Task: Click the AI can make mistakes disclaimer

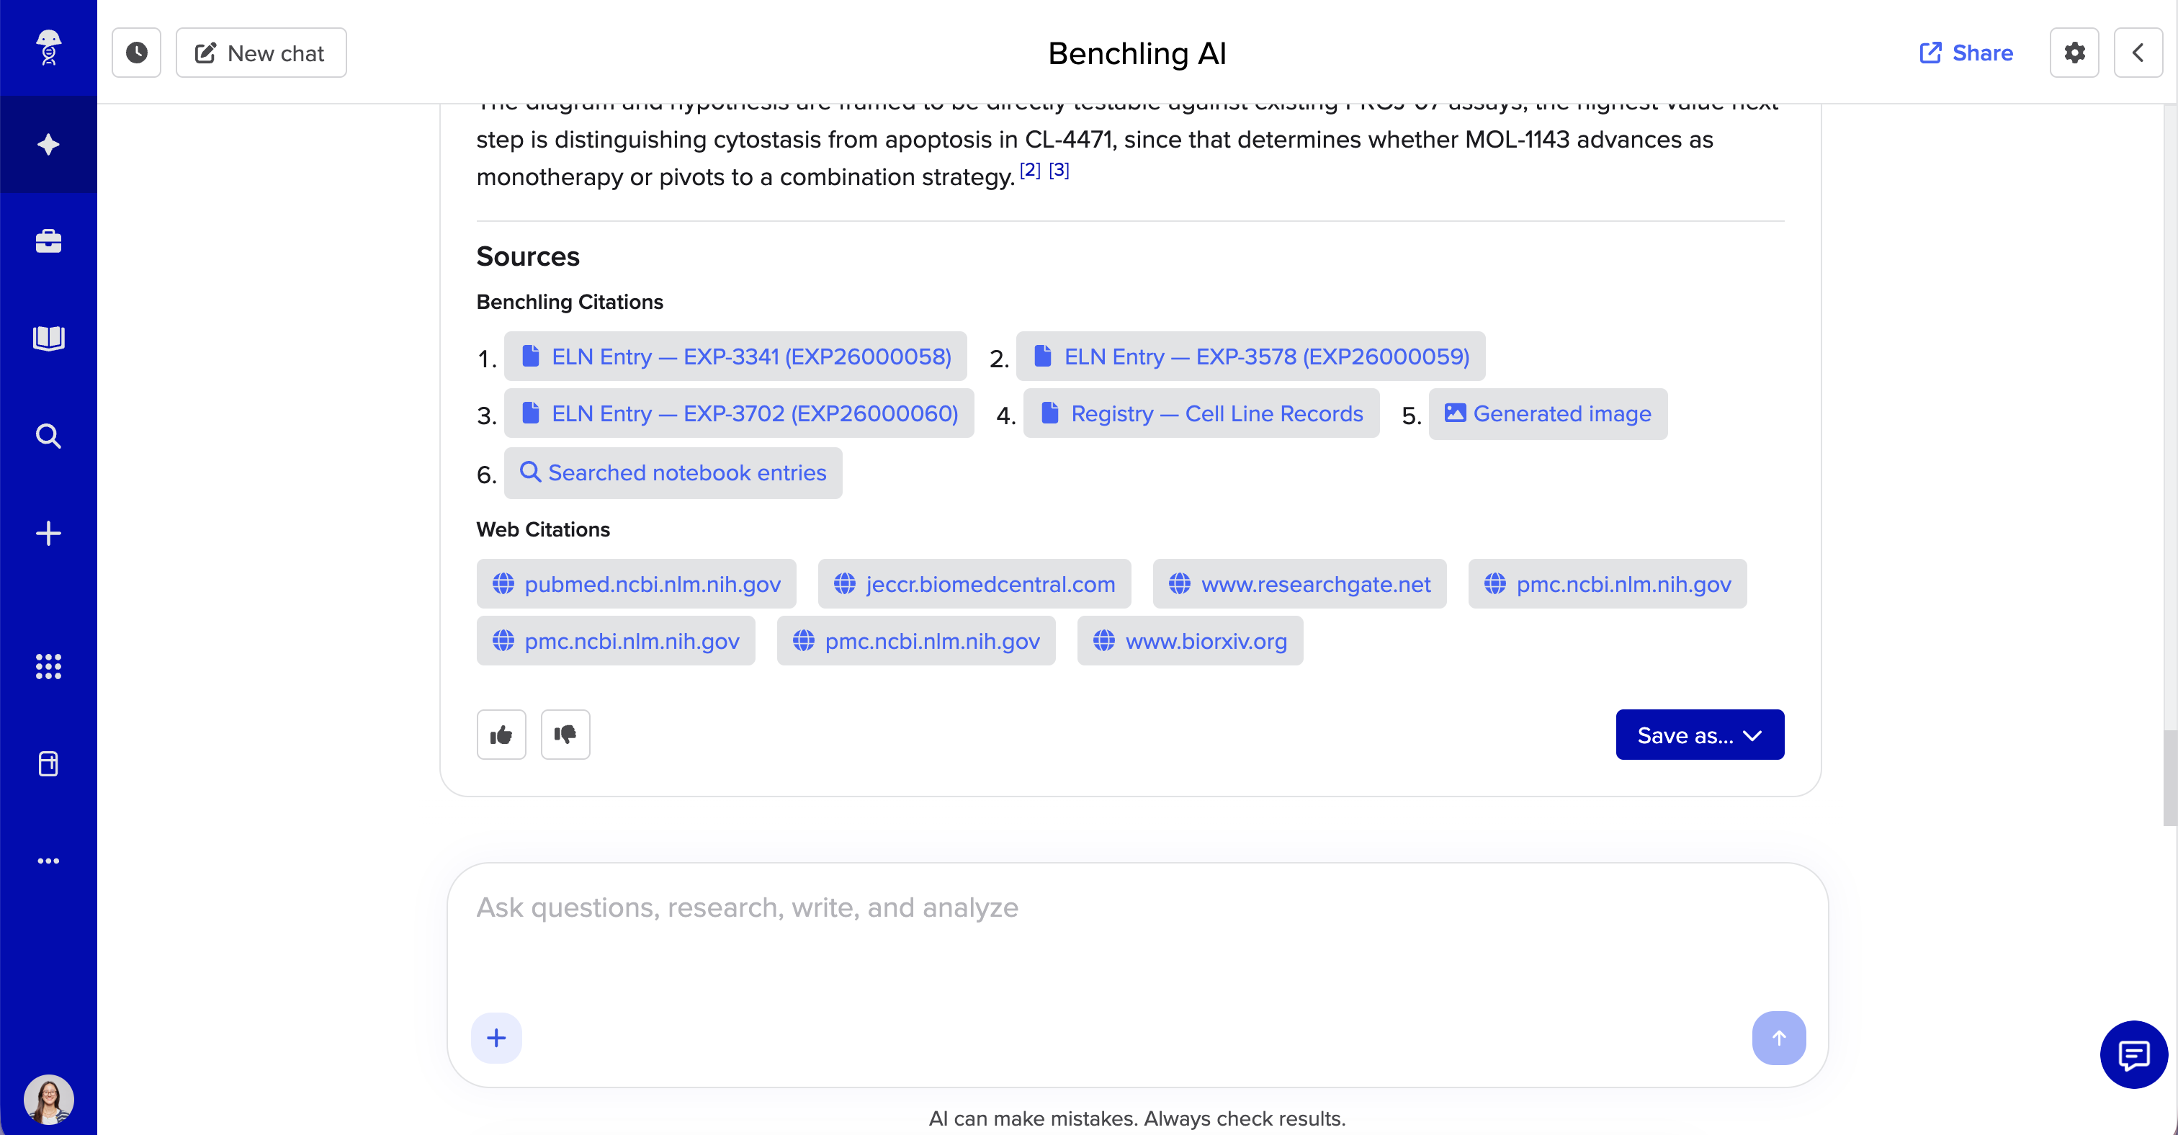Action: (x=1137, y=1118)
